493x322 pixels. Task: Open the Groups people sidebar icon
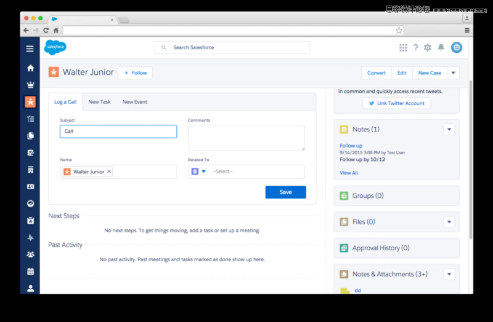point(30,254)
